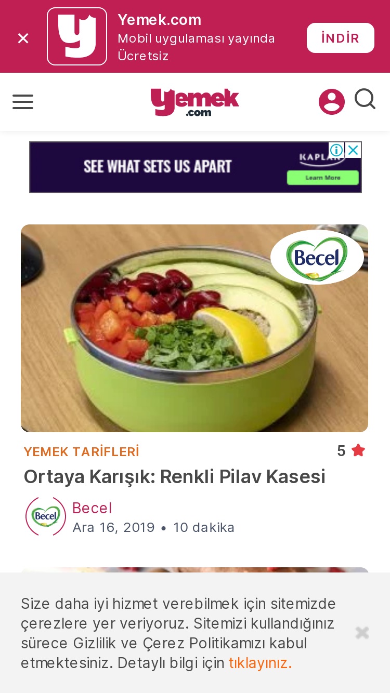
Task: Open the hamburger navigation menu
Action: [x=23, y=102]
